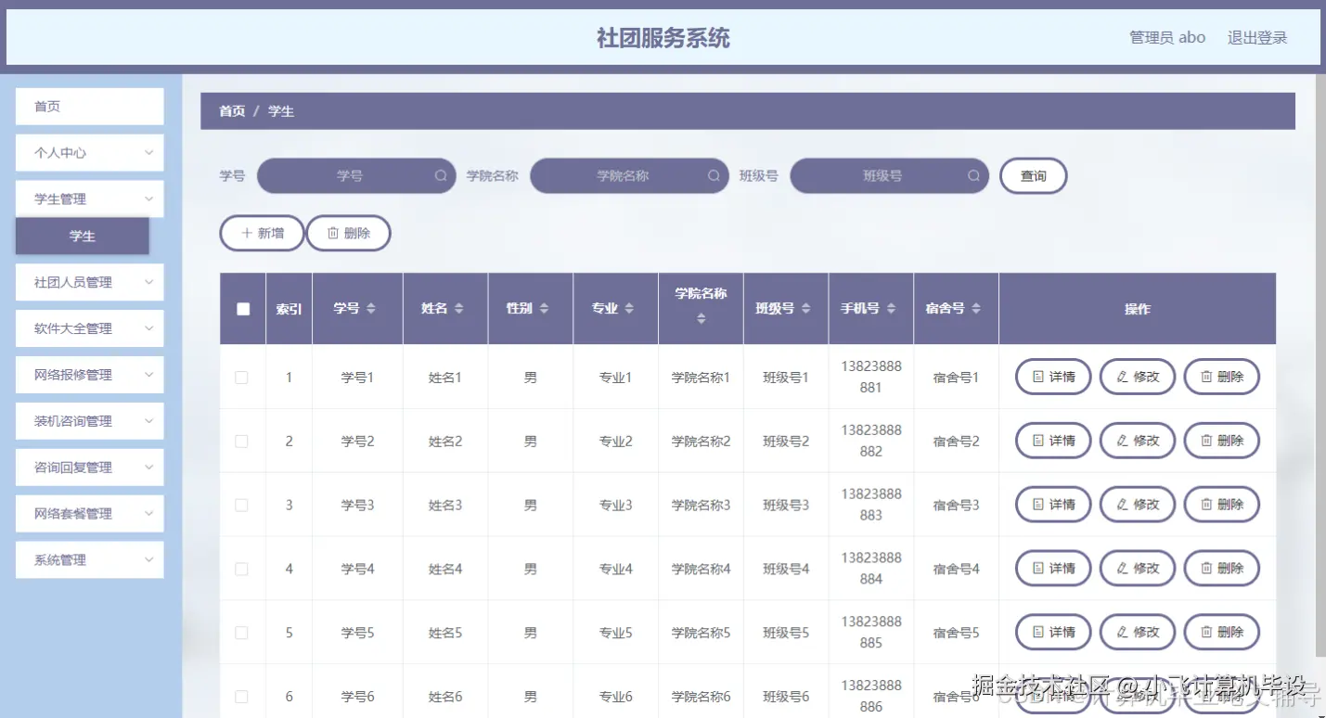Click 退出登录 in the header
This screenshot has height=718, width=1326.
point(1257,38)
